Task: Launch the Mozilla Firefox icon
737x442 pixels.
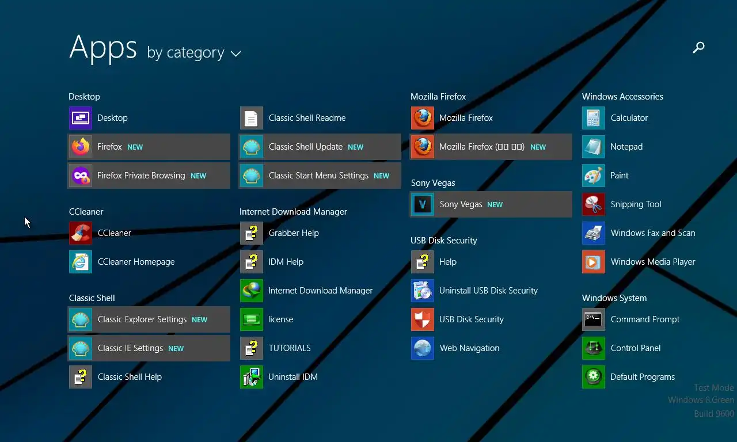Action: (423, 118)
